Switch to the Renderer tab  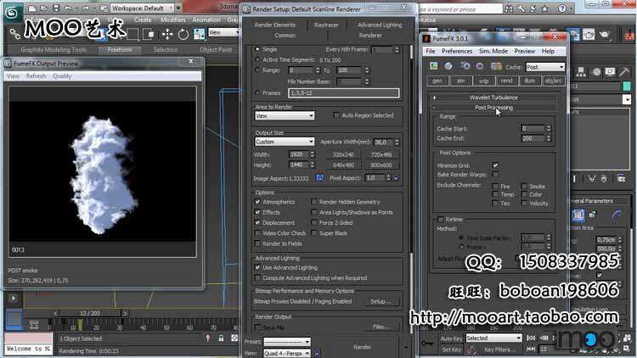click(370, 36)
